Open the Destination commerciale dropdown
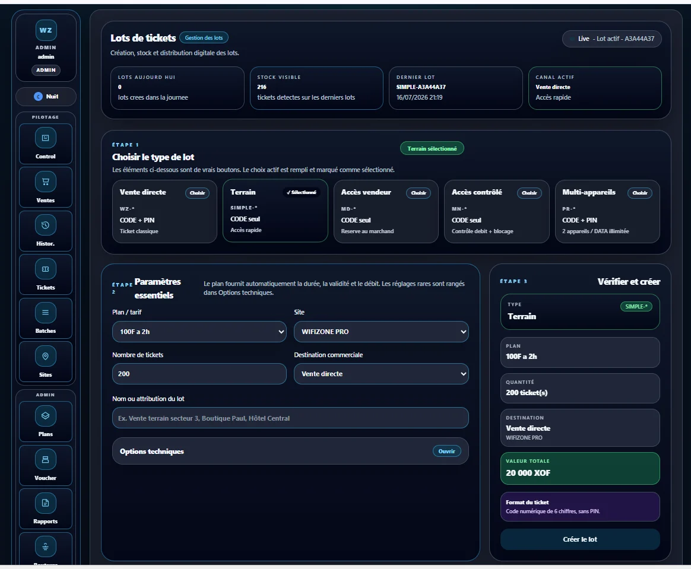 (381, 374)
